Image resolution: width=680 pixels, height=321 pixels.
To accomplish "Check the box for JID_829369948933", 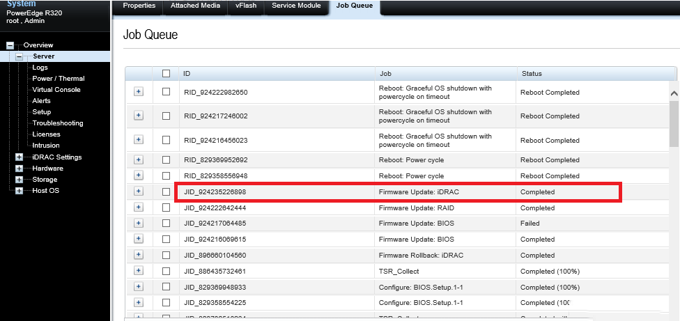I will point(166,287).
